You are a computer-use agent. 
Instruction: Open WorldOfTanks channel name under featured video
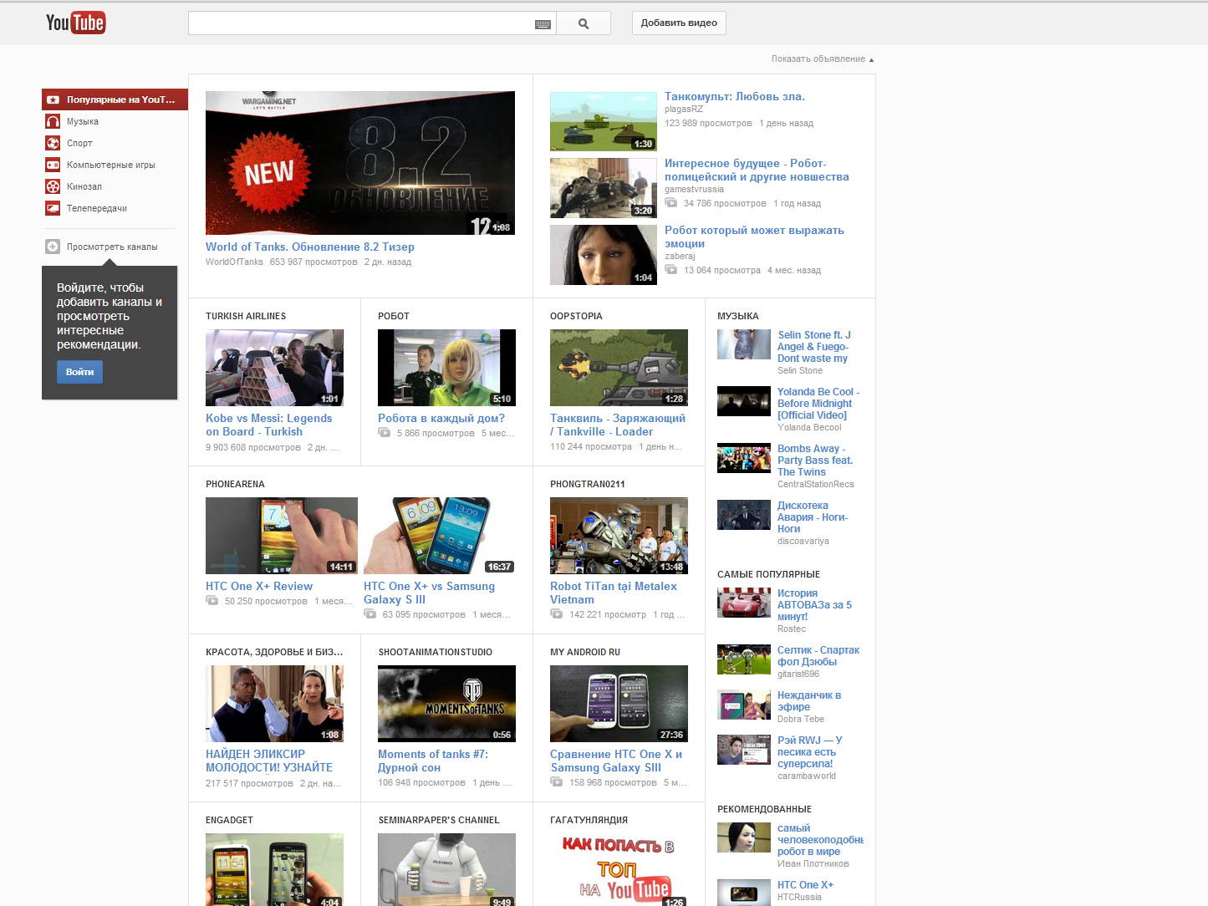(234, 262)
